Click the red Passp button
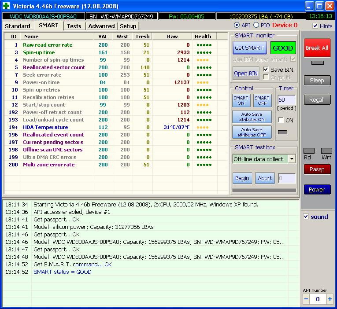Viewport: 337px width, 309px height. [x=317, y=169]
